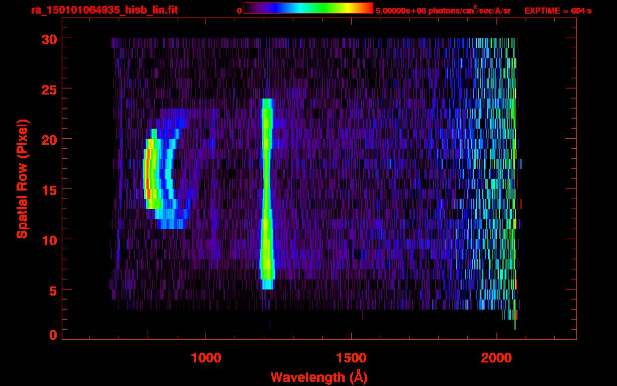This screenshot has height=386, width=617.
Task: Click the rainbow color scale bar
Action: [308, 8]
